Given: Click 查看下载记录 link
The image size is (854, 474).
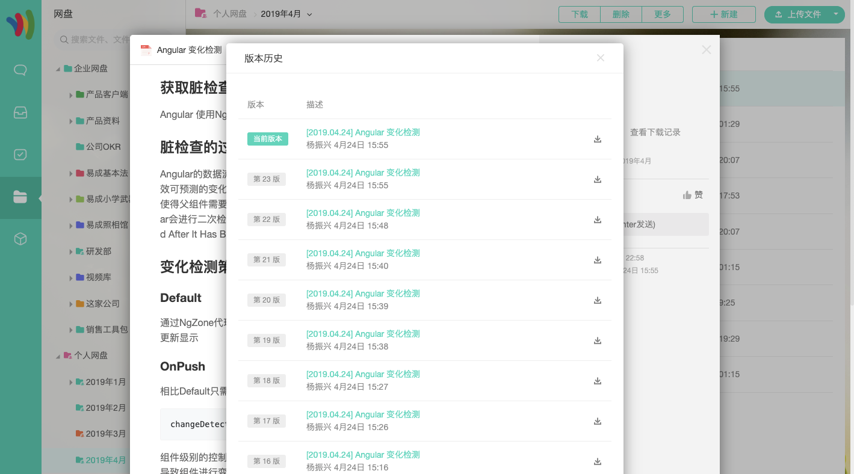Looking at the screenshot, I should [x=655, y=132].
